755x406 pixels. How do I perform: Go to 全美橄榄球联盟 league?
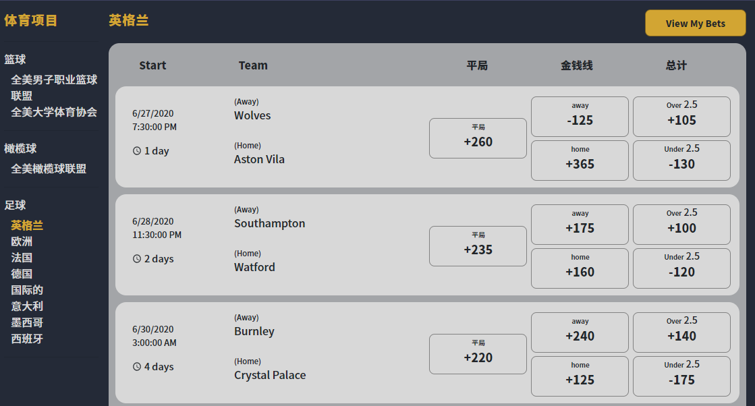(x=49, y=169)
